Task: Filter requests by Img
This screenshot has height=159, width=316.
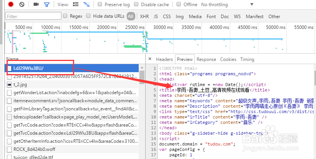Action: pyautogui.click(x=180, y=17)
